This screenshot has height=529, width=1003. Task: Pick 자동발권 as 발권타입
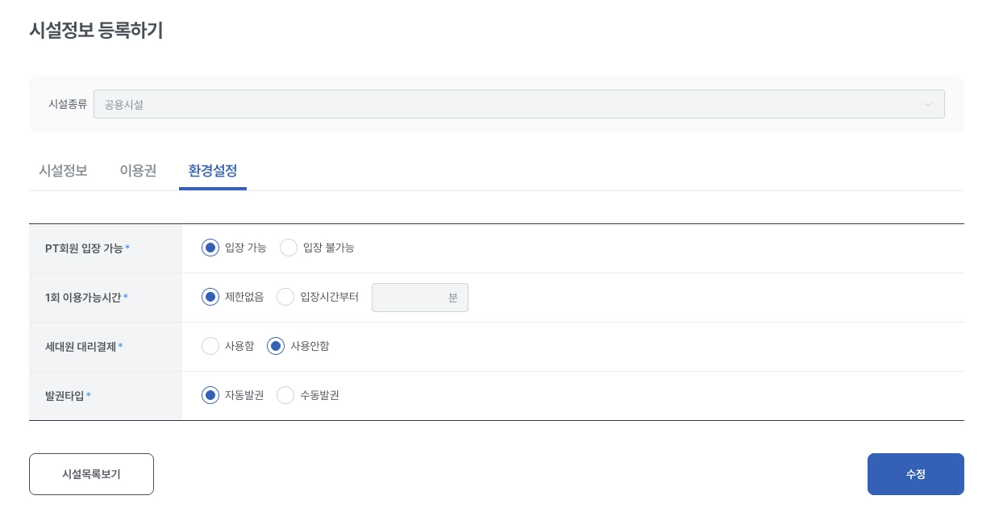click(x=210, y=395)
